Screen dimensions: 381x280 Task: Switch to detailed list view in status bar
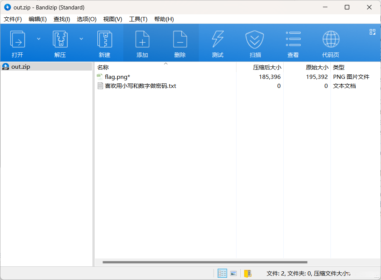(222, 273)
